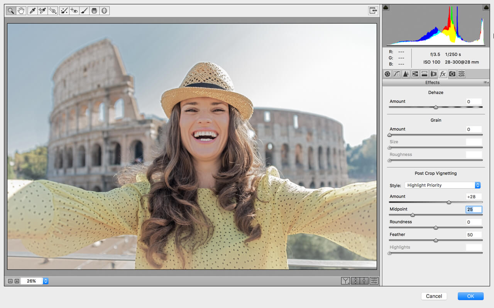Viewport: 494px width, 308px height.
Task: Open the Presets panel tab
Action: [x=461, y=74]
